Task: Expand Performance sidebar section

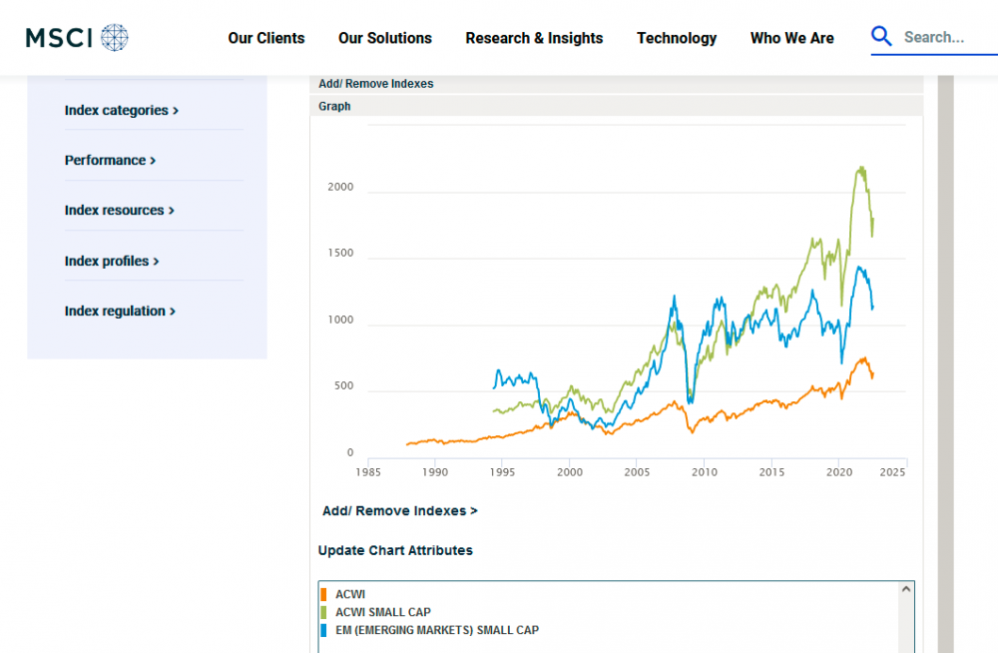Action: tap(111, 160)
